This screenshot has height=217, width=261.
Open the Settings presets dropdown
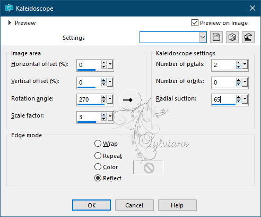203,37
